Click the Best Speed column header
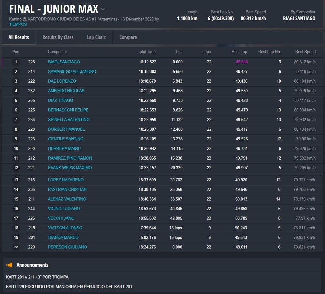 coord(305,52)
